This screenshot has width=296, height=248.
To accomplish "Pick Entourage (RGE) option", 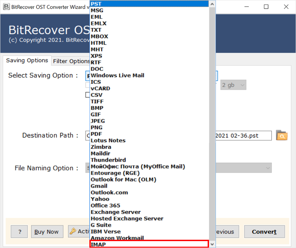I will click(149, 173).
